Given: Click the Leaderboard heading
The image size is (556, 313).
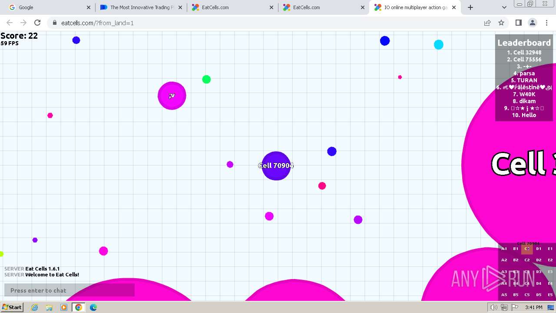Looking at the screenshot, I should (x=524, y=43).
